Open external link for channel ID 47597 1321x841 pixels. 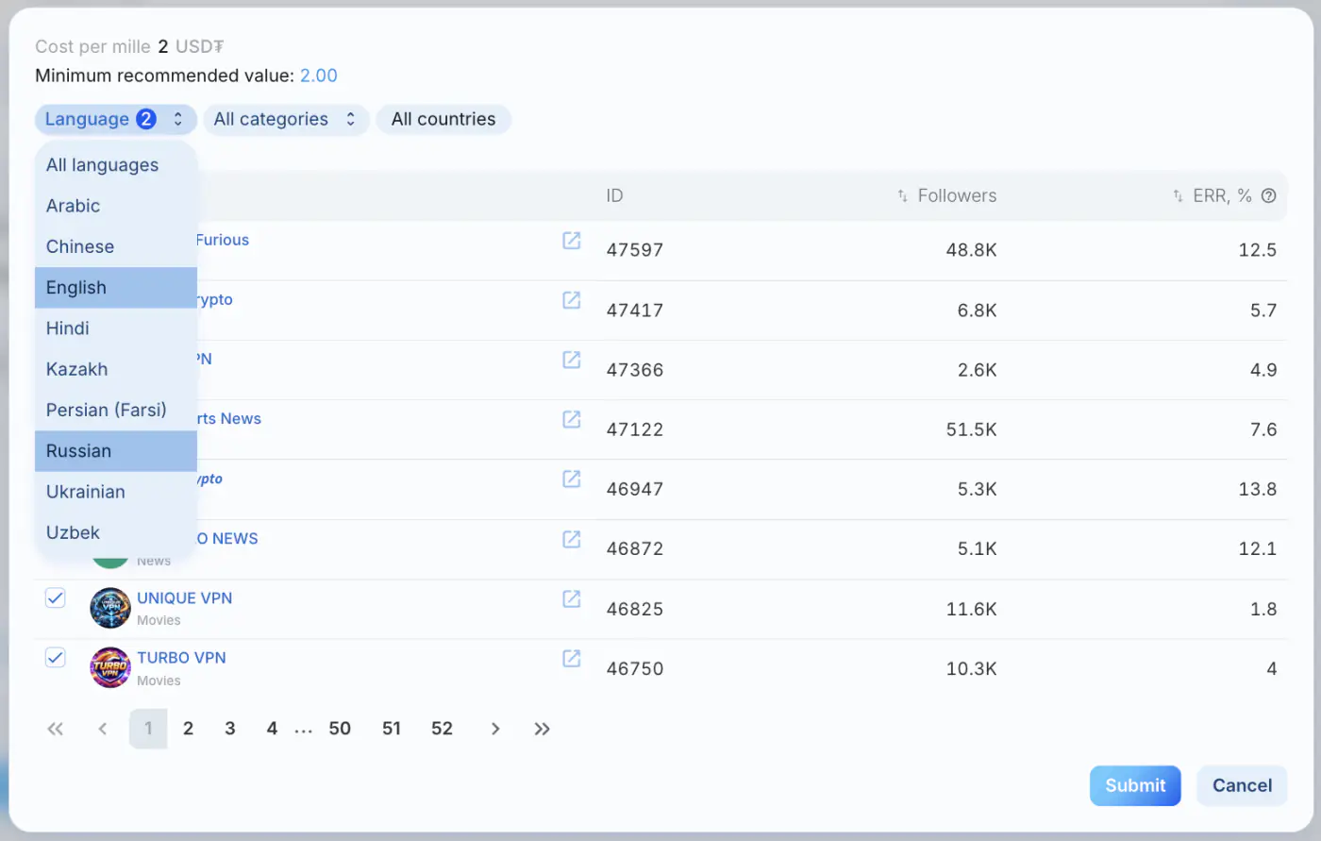point(572,241)
